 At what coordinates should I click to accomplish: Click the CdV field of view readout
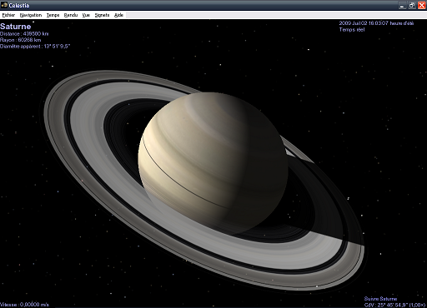click(x=395, y=305)
